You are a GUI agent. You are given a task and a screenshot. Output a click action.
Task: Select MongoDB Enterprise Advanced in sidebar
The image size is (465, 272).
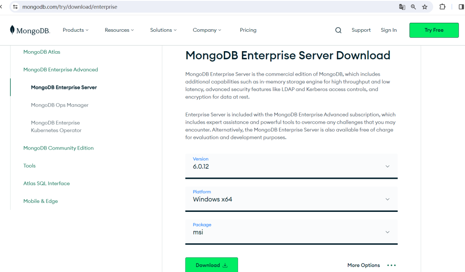[61, 70]
